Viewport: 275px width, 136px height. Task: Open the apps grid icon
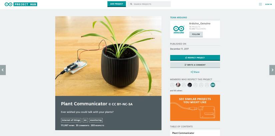260,4
